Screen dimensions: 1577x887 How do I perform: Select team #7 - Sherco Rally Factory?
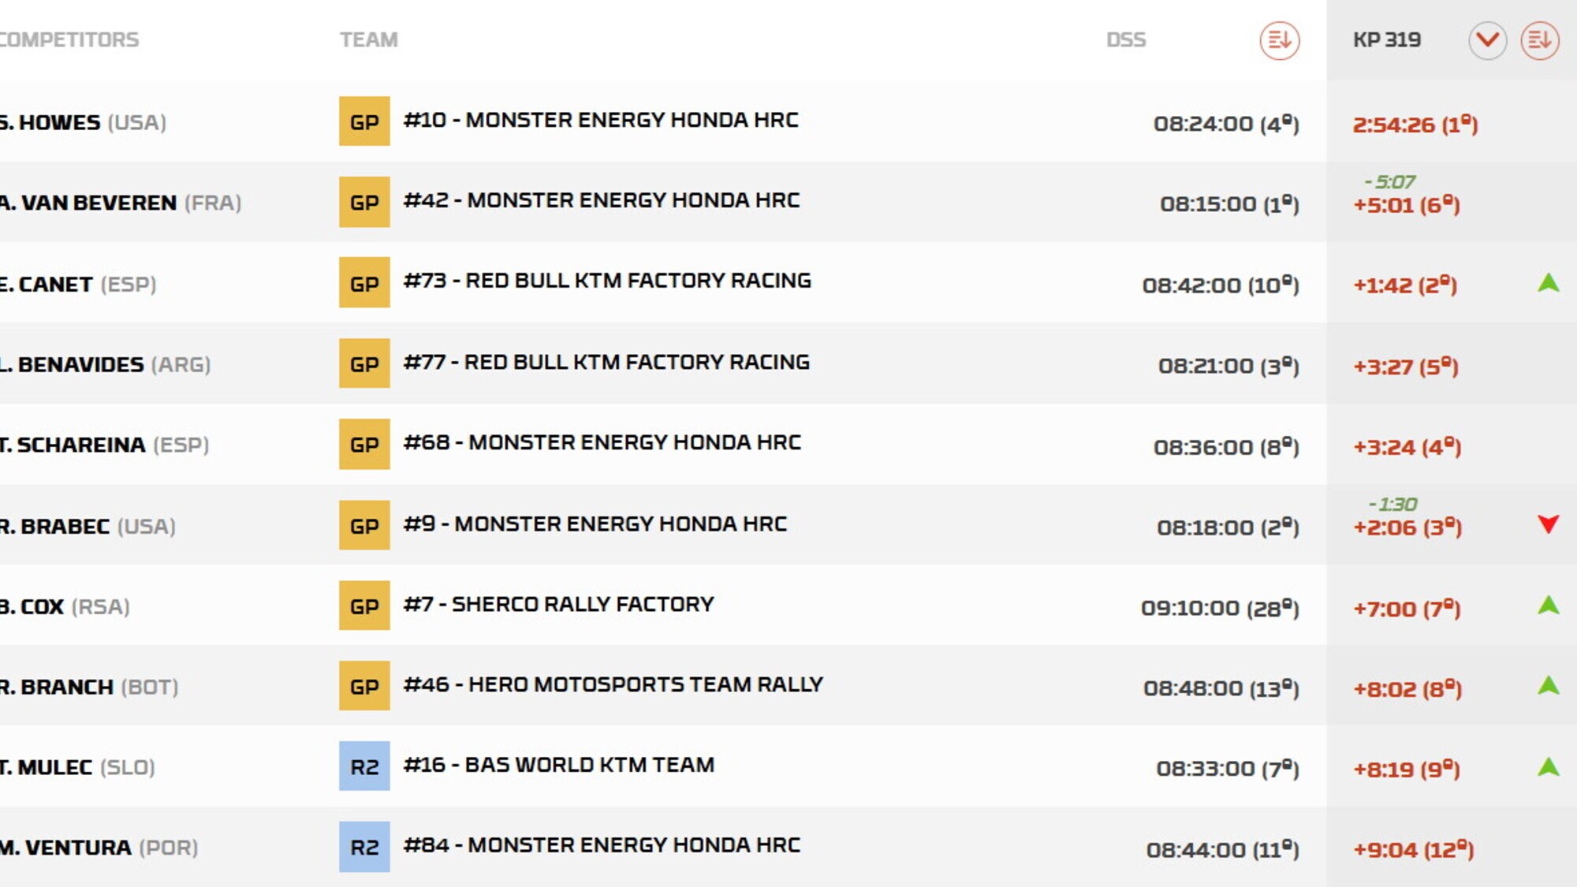[558, 604]
